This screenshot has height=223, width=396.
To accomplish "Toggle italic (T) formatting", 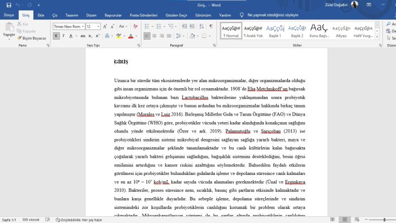I will (x=63, y=36).
